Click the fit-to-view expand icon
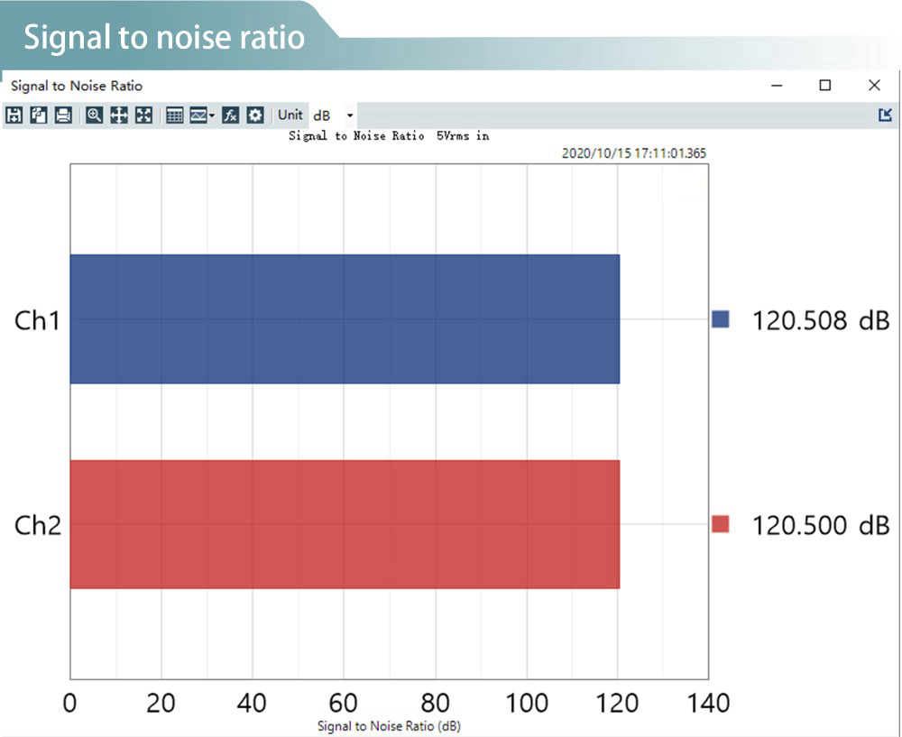The image size is (902, 737). (x=143, y=115)
